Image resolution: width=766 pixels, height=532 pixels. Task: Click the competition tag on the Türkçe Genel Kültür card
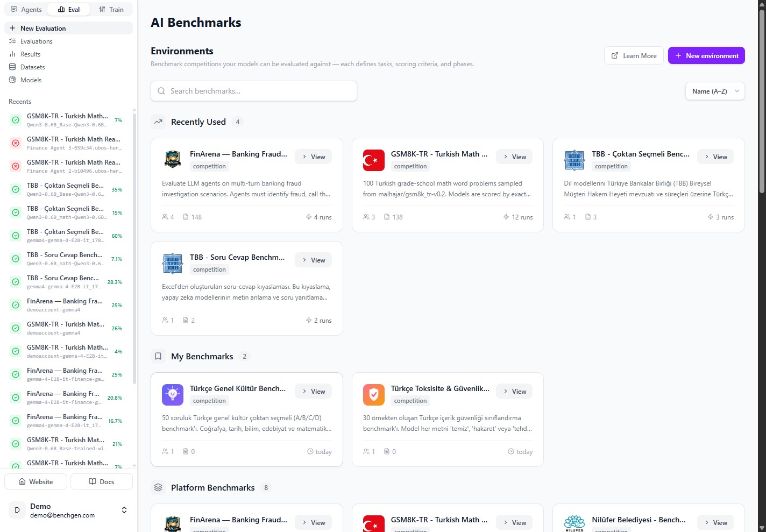click(x=209, y=401)
